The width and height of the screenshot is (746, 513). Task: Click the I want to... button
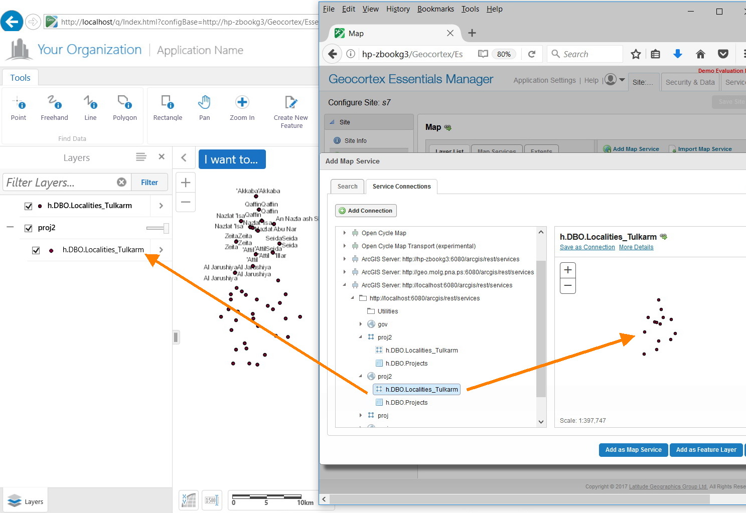232,159
